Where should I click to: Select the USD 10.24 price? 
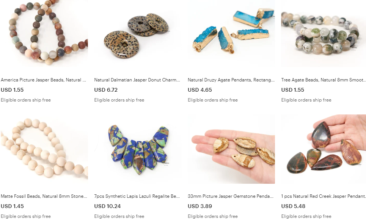pyautogui.click(x=107, y=206)
